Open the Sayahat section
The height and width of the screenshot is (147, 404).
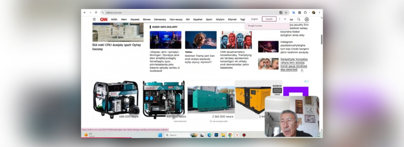(x=198, y=19)
